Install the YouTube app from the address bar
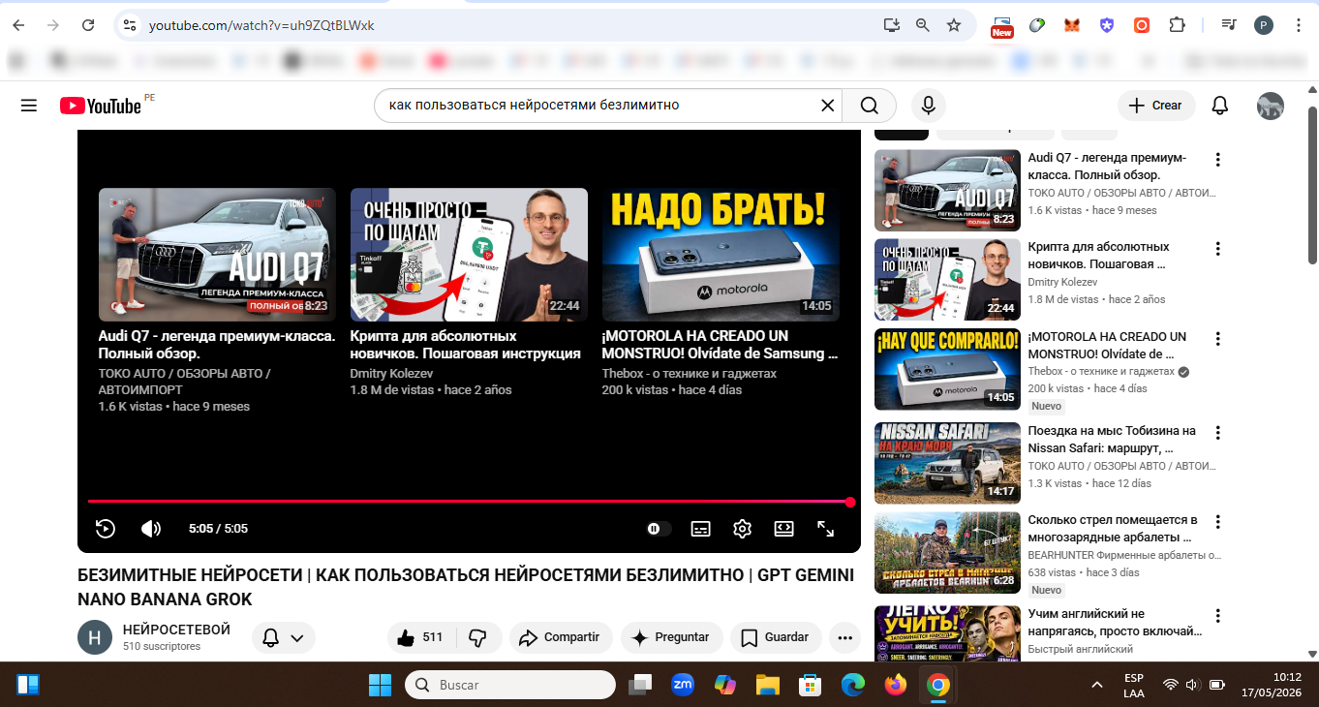The width and height of the screenshot is (1319, 707). click(892, 25)
